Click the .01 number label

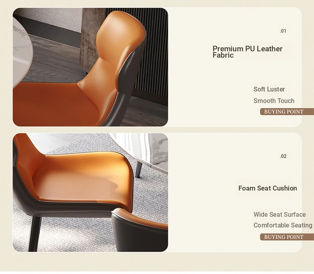tap(283, 31)
